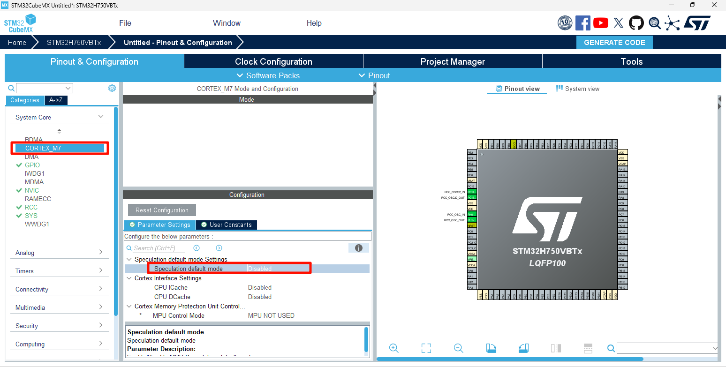Show parameter info with the i icon
Viewport: 726px width, 367px height.
tap(359, 248)
